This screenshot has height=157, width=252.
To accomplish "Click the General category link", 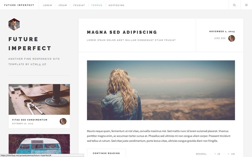I will tap(201, 154).
